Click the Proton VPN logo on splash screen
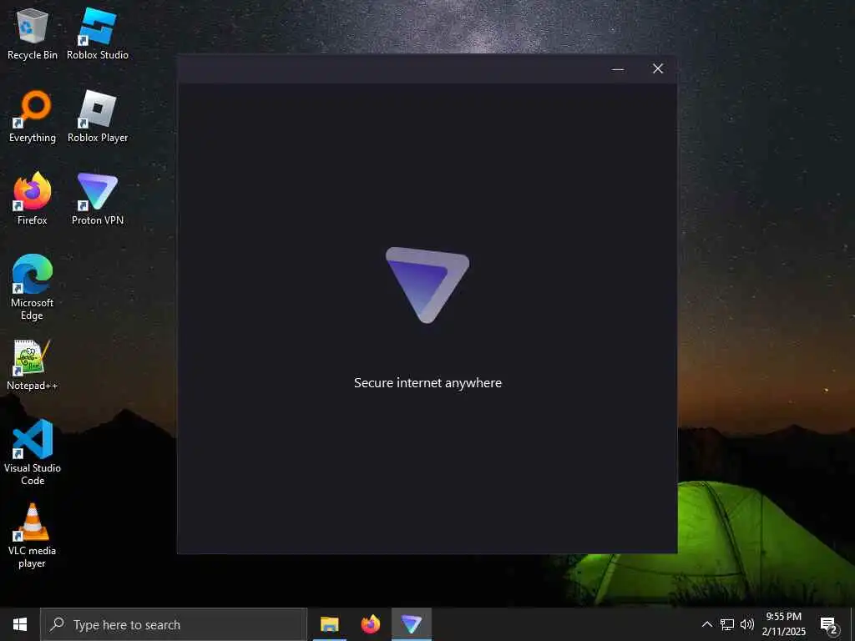855x641 pixels. coord(427,285)
